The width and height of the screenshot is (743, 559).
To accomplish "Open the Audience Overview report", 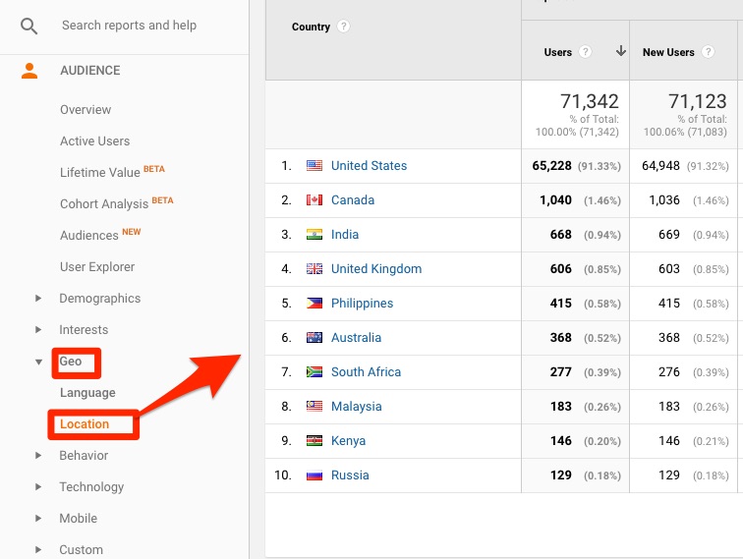I will [x=86, y=110].
